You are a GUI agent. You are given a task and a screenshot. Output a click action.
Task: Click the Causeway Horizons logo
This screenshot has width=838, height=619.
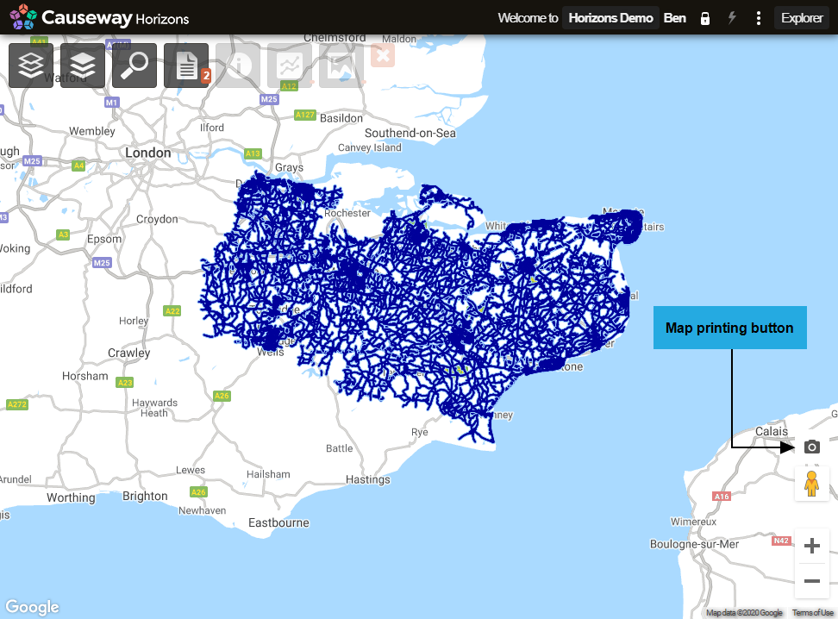pyautogui.click(x=99, y=17)
